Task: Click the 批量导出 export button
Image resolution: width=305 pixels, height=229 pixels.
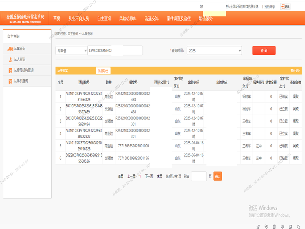Action: [103, 71]
